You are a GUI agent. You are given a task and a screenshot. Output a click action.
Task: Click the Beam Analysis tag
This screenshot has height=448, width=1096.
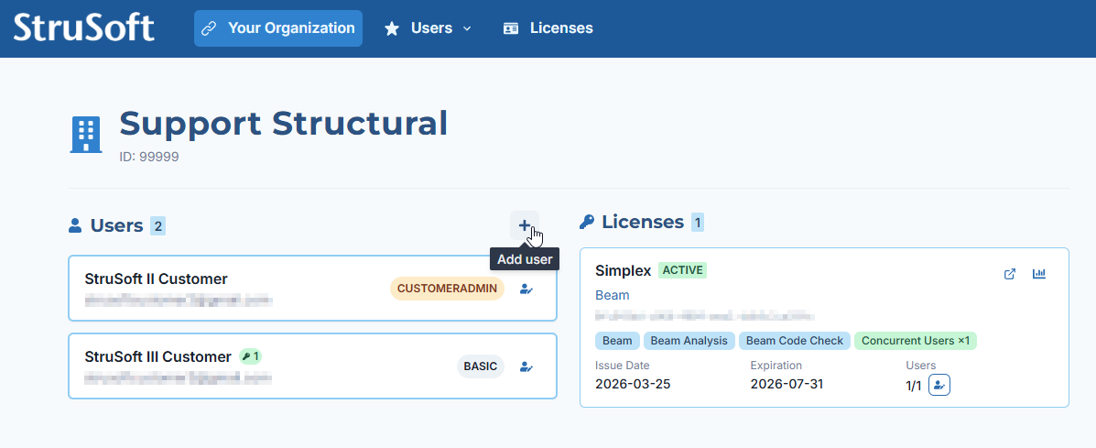click(689, 341)
